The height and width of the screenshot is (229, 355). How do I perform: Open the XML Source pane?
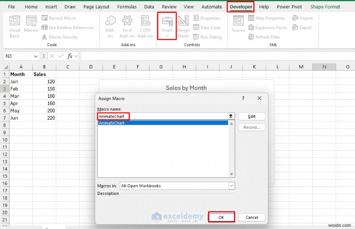click(x=238, y=24)
